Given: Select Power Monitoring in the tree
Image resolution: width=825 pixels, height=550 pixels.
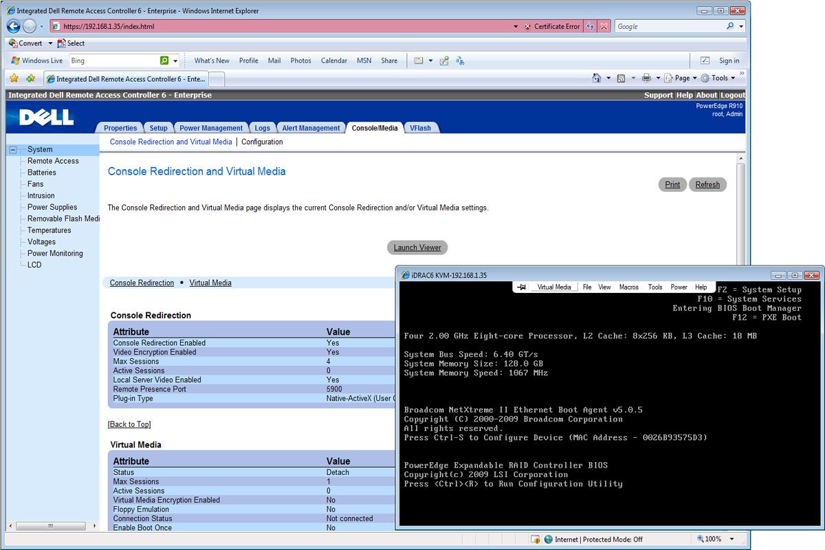Looking at the screenshot, I should 55,253.
